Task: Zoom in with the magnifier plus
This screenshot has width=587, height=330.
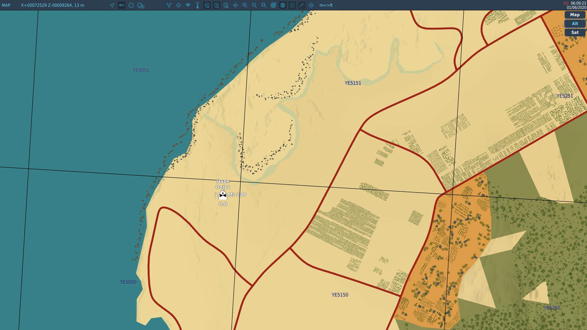Action: [x=245, y=5]
